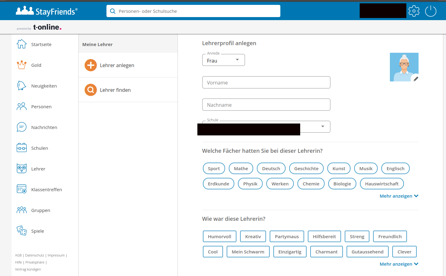
Task: Select the Chemie subject chip
Action: tap(311, 184)
